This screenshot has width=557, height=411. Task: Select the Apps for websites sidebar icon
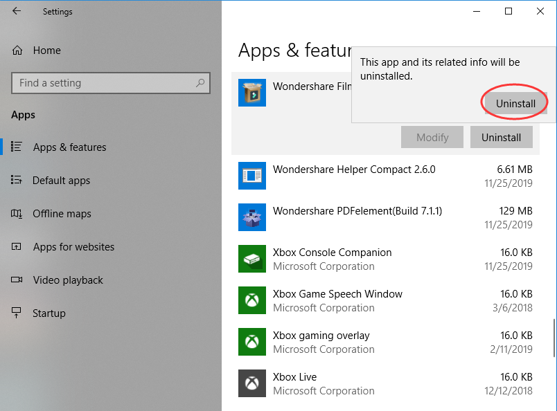[17, 247]
